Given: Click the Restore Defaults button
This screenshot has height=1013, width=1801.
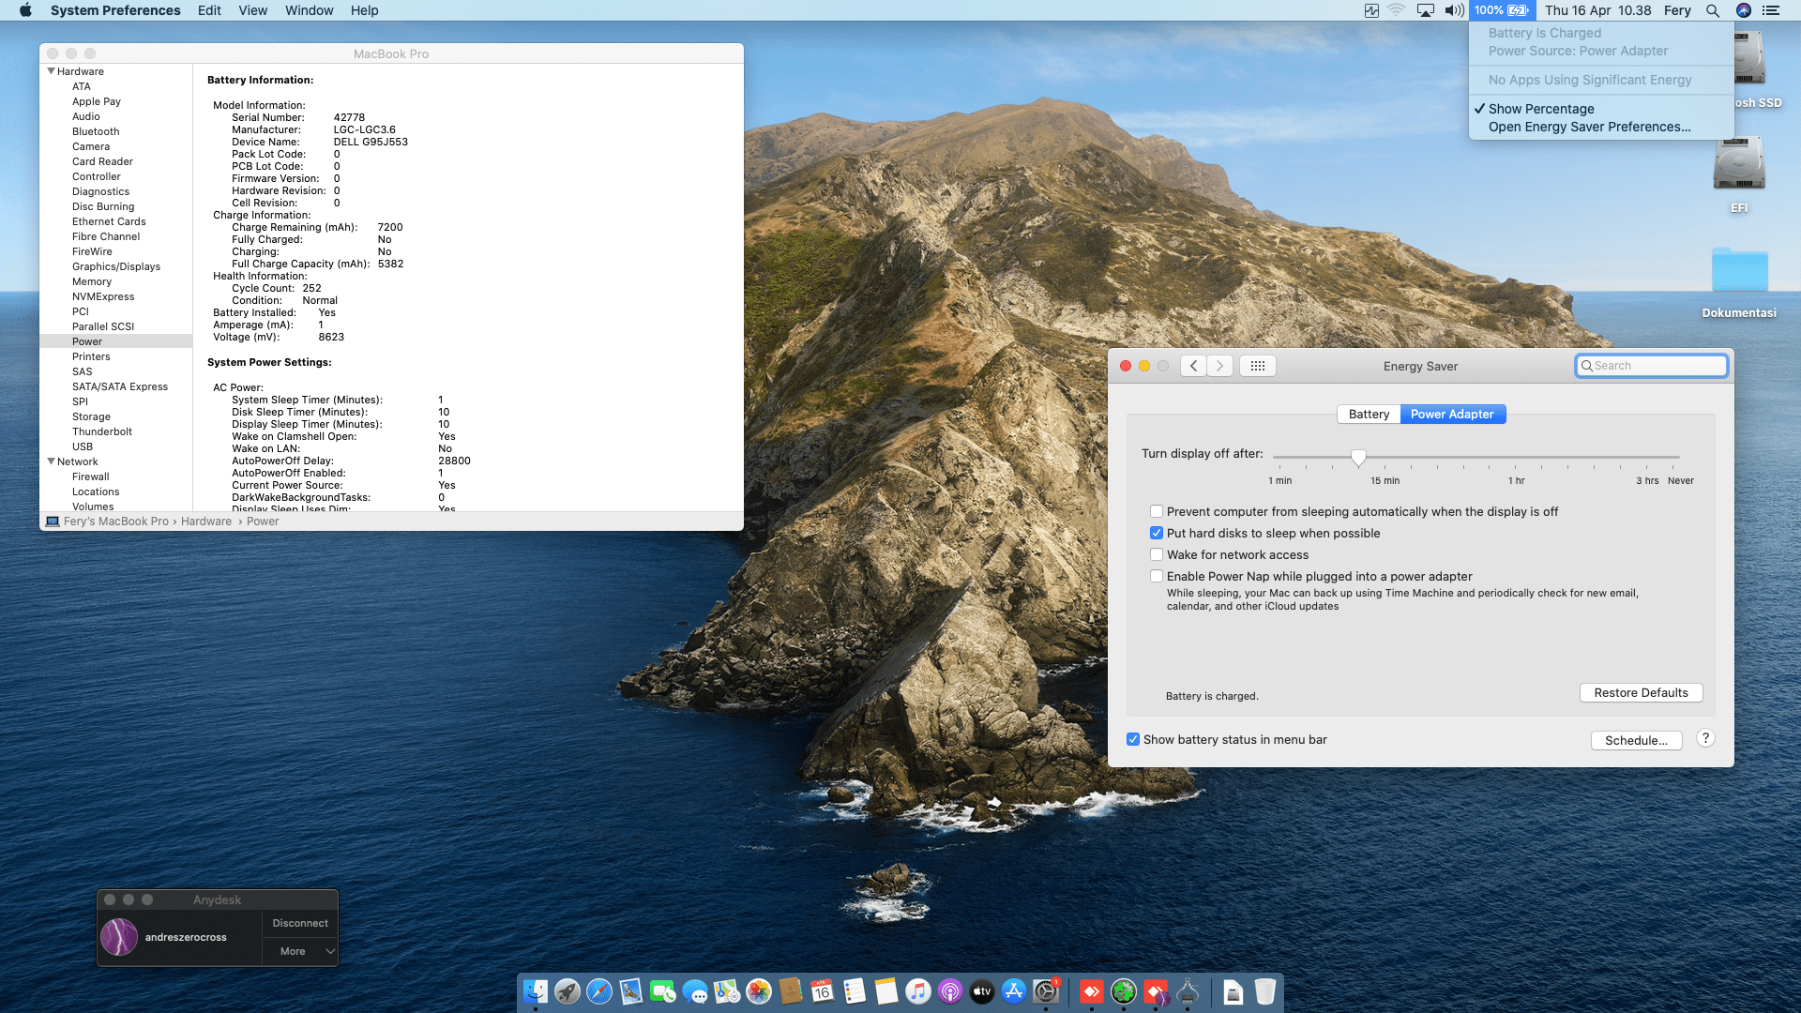Looking at the screenshot, I should click(x=1641, y=692).
